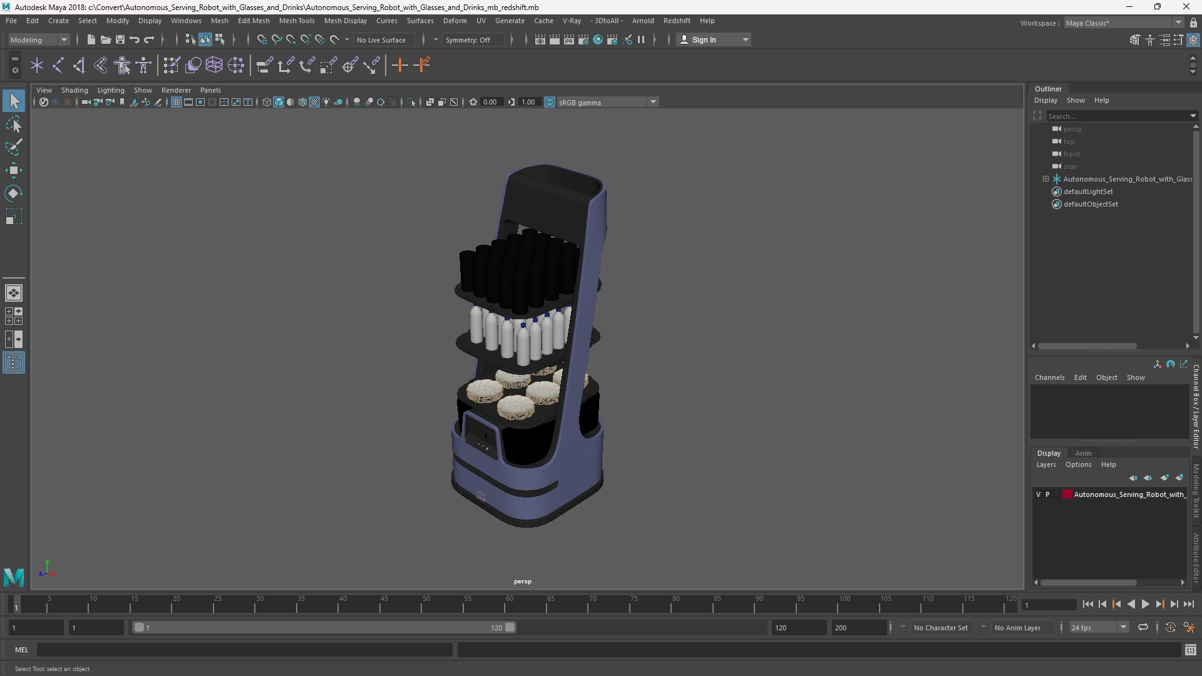Click No Live Surface field

(x=383, y=39)
